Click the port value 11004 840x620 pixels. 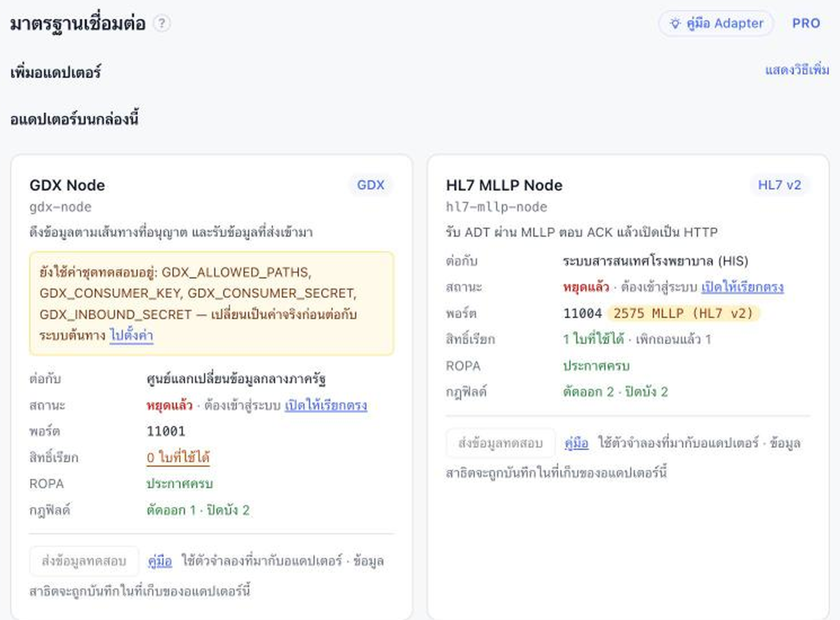pos(582,313)
